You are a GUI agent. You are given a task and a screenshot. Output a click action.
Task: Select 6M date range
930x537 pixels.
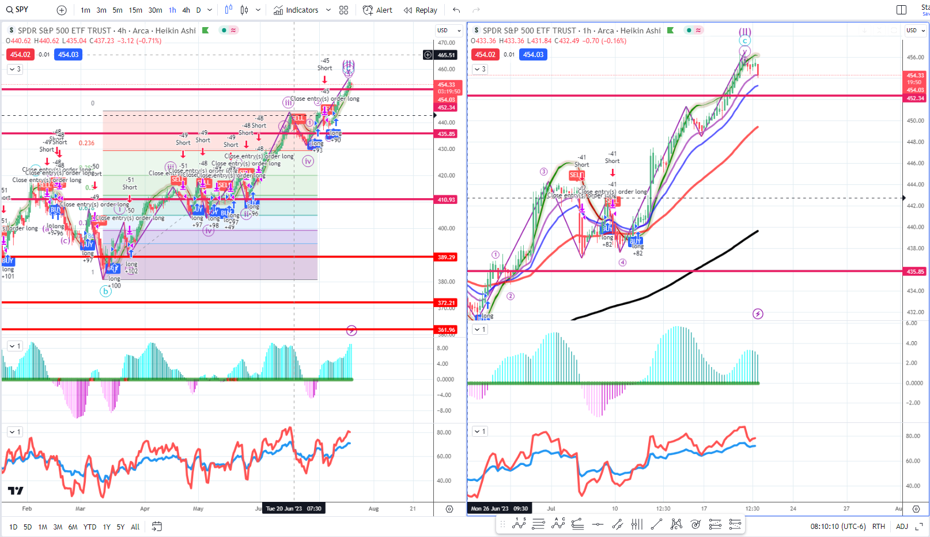(x=73, y=527)
